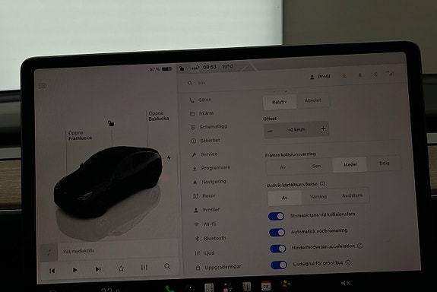437x292 pixels.
Task: Set Främre kollisionsvarning to Av
Action: coord(283,167)
